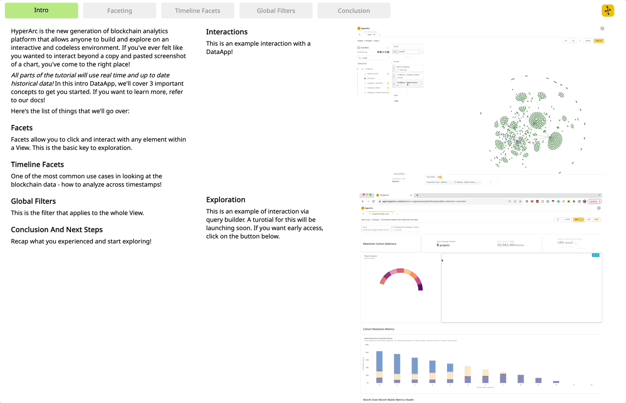Click the 'example of interaction via query builder' paragraph
Viewport: 626px width, 403px height.
[265, 224]
